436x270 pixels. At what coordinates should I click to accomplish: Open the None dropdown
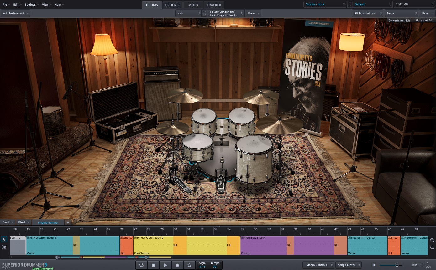tap(402, 13)
